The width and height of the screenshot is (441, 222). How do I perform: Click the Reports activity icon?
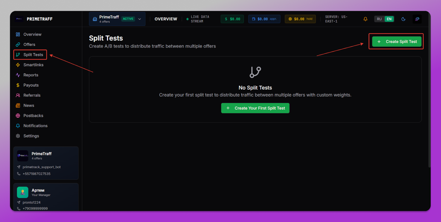tap(18, 75)
